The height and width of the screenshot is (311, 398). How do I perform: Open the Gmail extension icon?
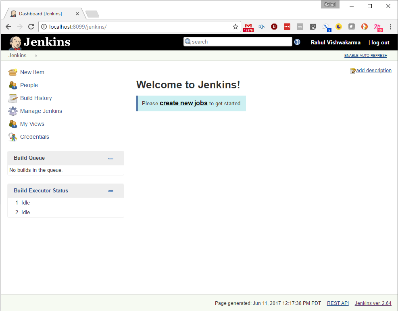(x=248, y=27)
